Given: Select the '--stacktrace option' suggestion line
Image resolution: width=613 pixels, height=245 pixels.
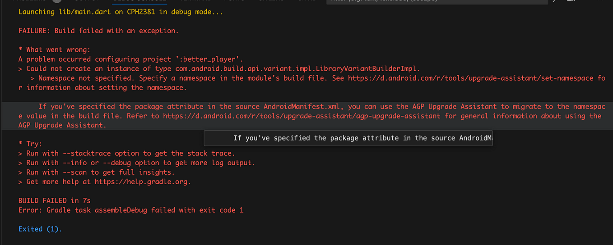Looking at the screenshot, I should tap(126, 154).
